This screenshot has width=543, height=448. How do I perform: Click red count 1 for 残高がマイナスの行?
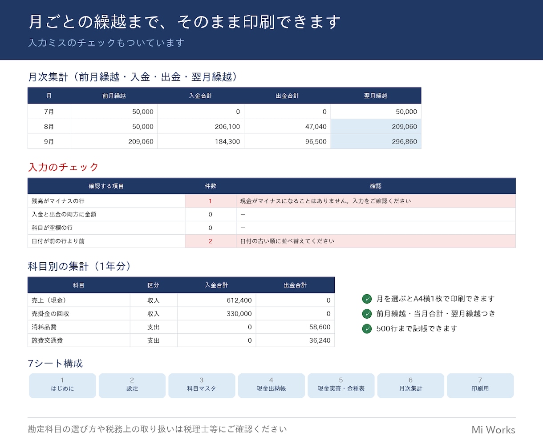pyautogui.click(x=211, y=201)
